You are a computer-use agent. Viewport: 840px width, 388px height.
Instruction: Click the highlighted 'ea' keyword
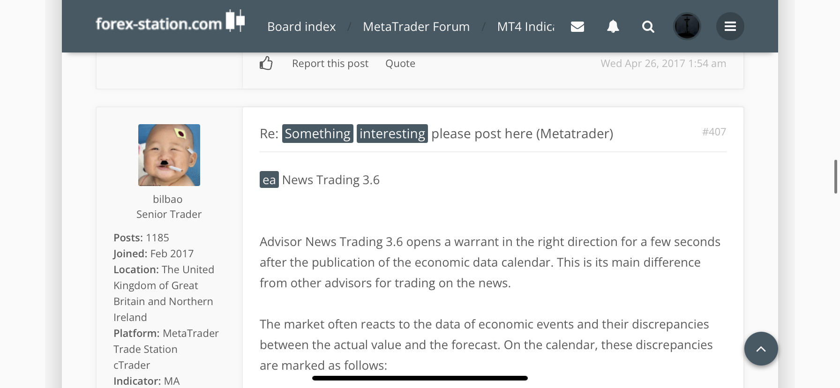pyautogui.click(x=269, y=180)
